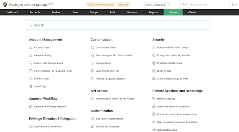Screen dimensions: 239x132
Task: Click the Event Listener icon
Action: point(31,79)
